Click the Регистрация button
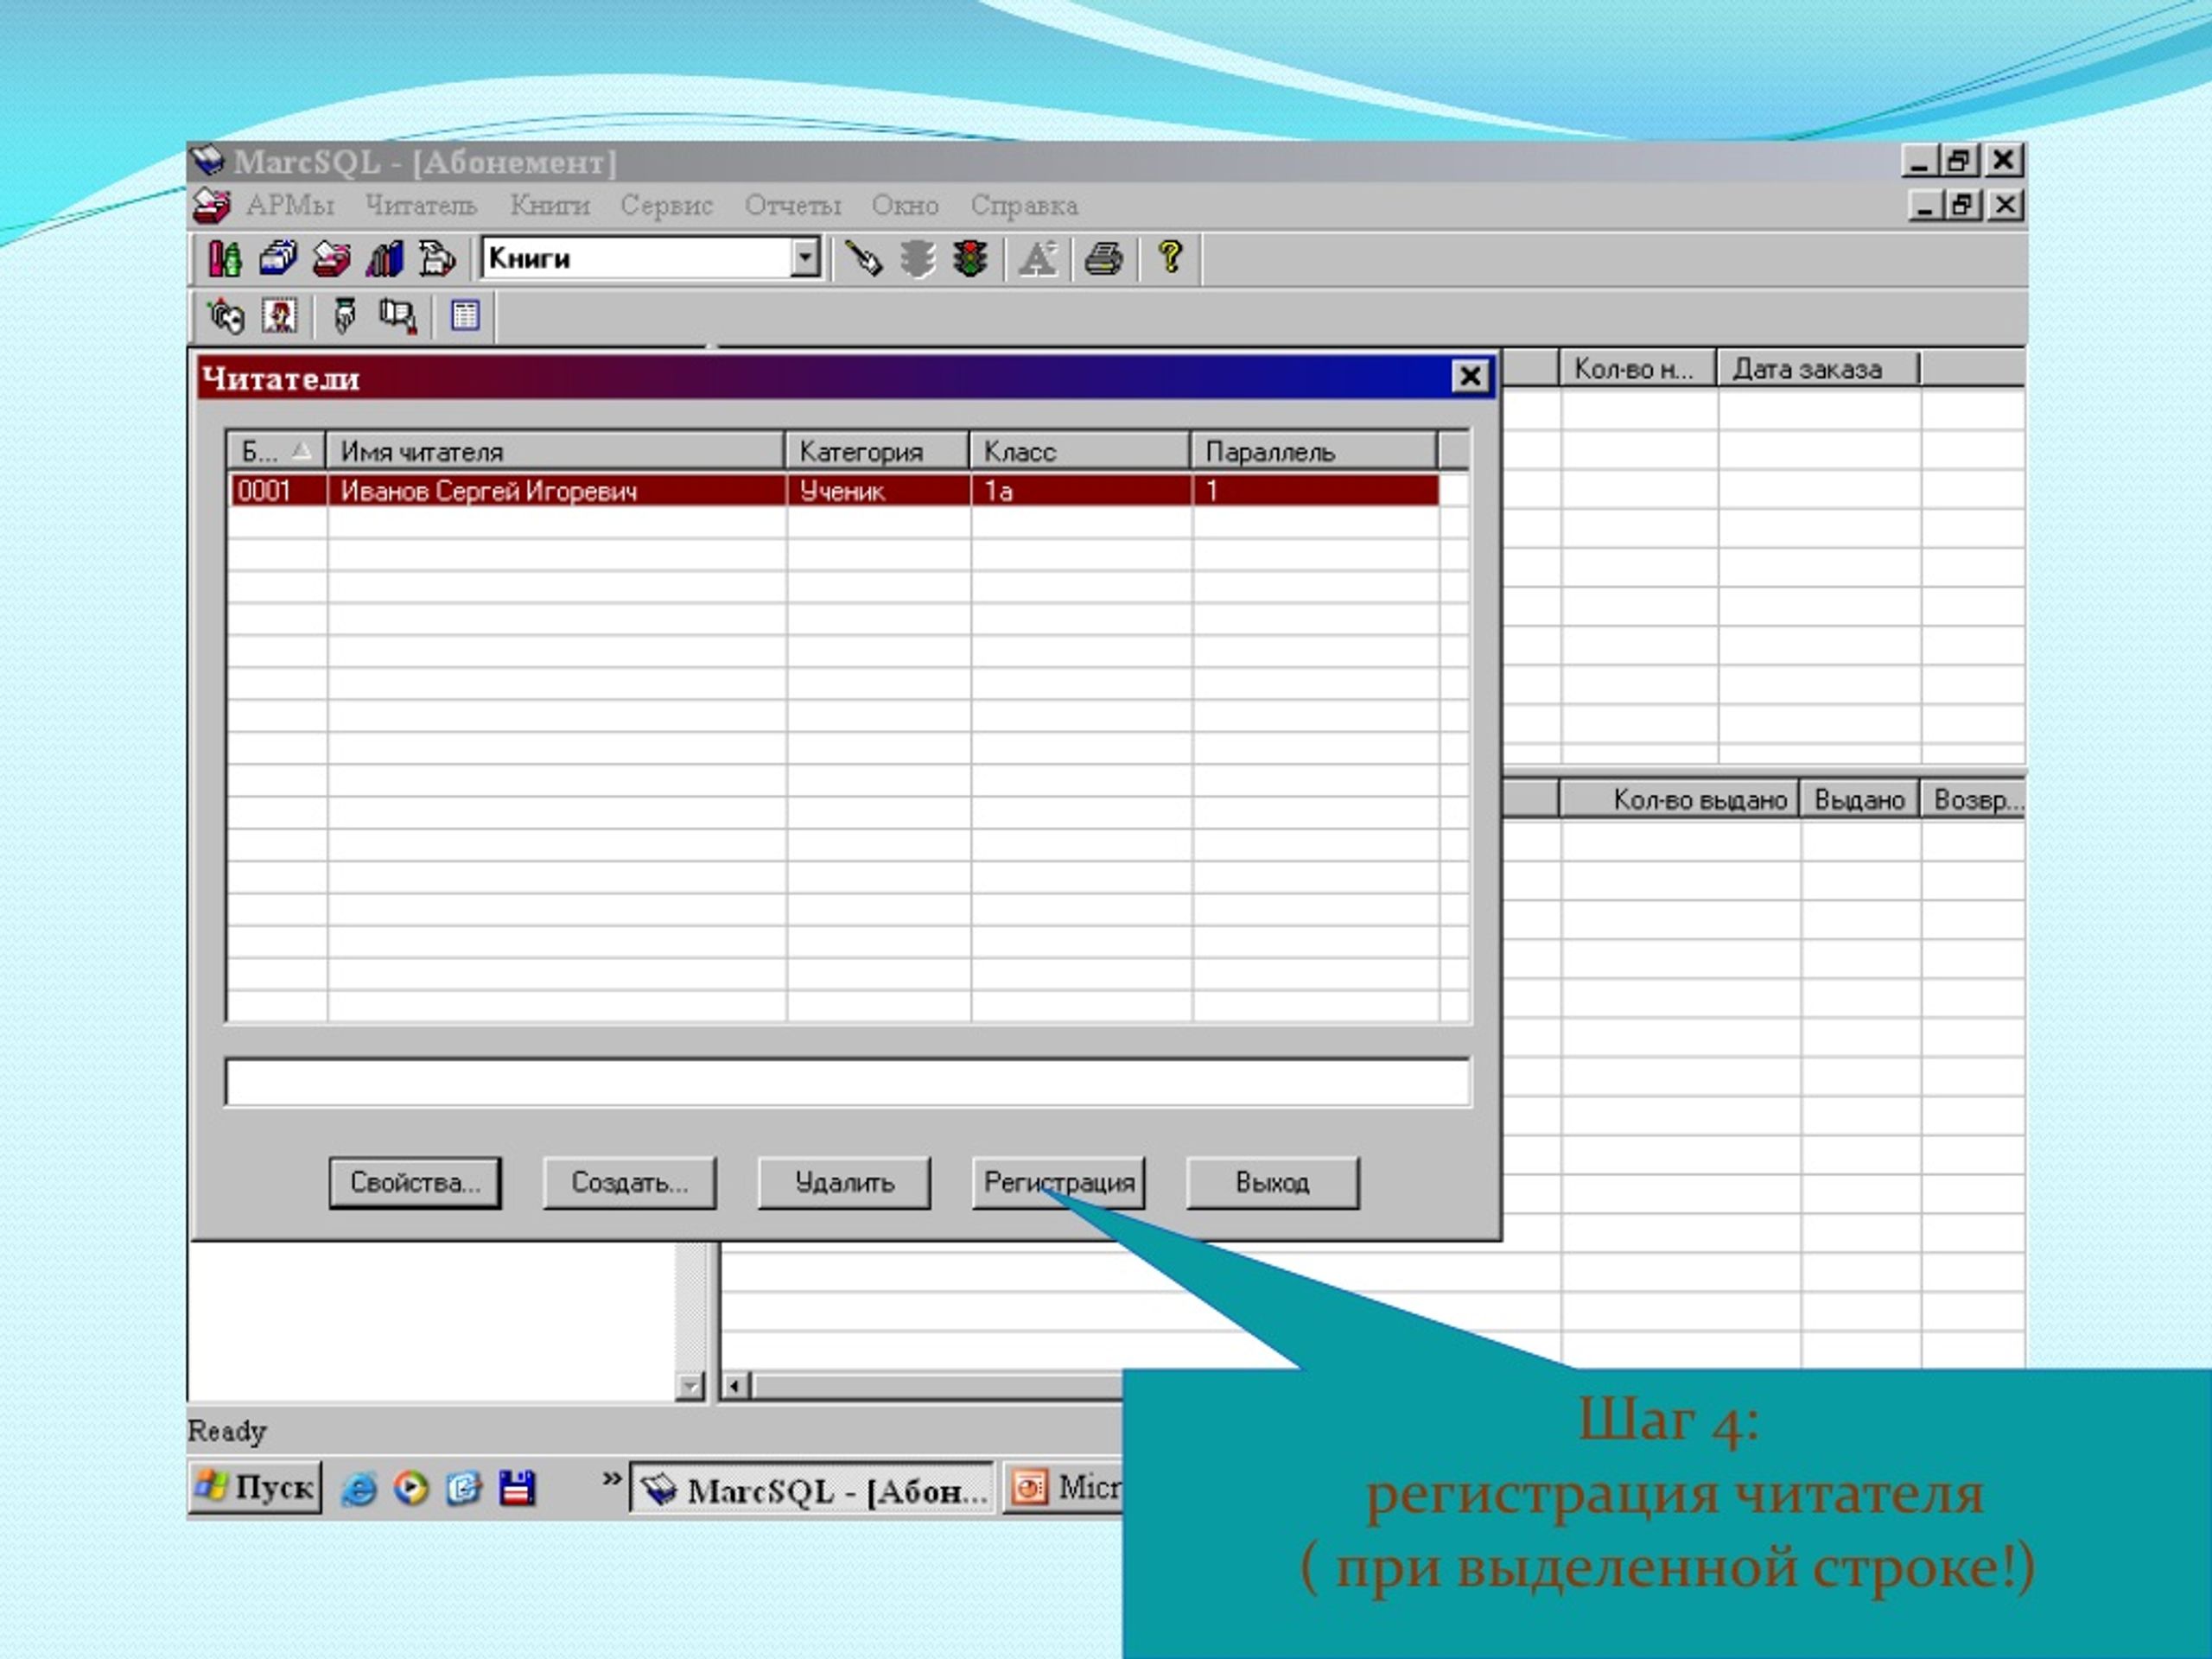This screenshot has width=2212, height=1659. coord(1059,1183)
